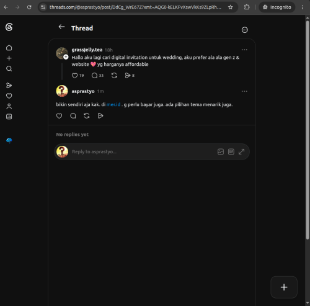Add a GIF in reply box
The width and height of the screenshot is (310, 306).
(231, 151)
